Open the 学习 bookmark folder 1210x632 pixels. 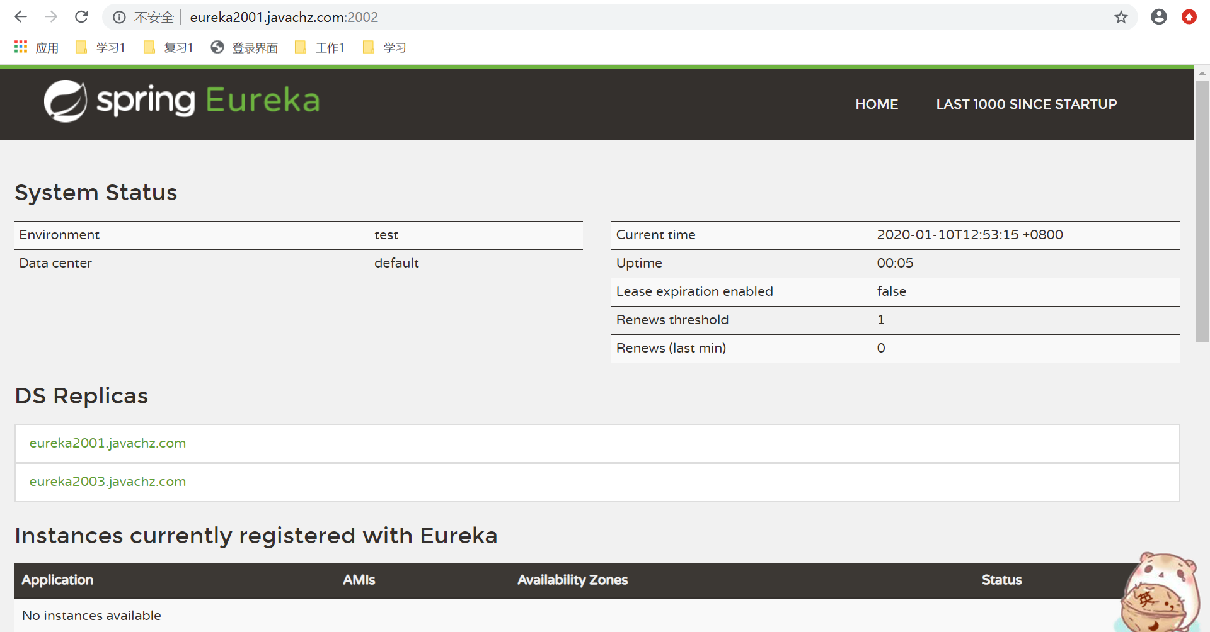tap(384, 48)
